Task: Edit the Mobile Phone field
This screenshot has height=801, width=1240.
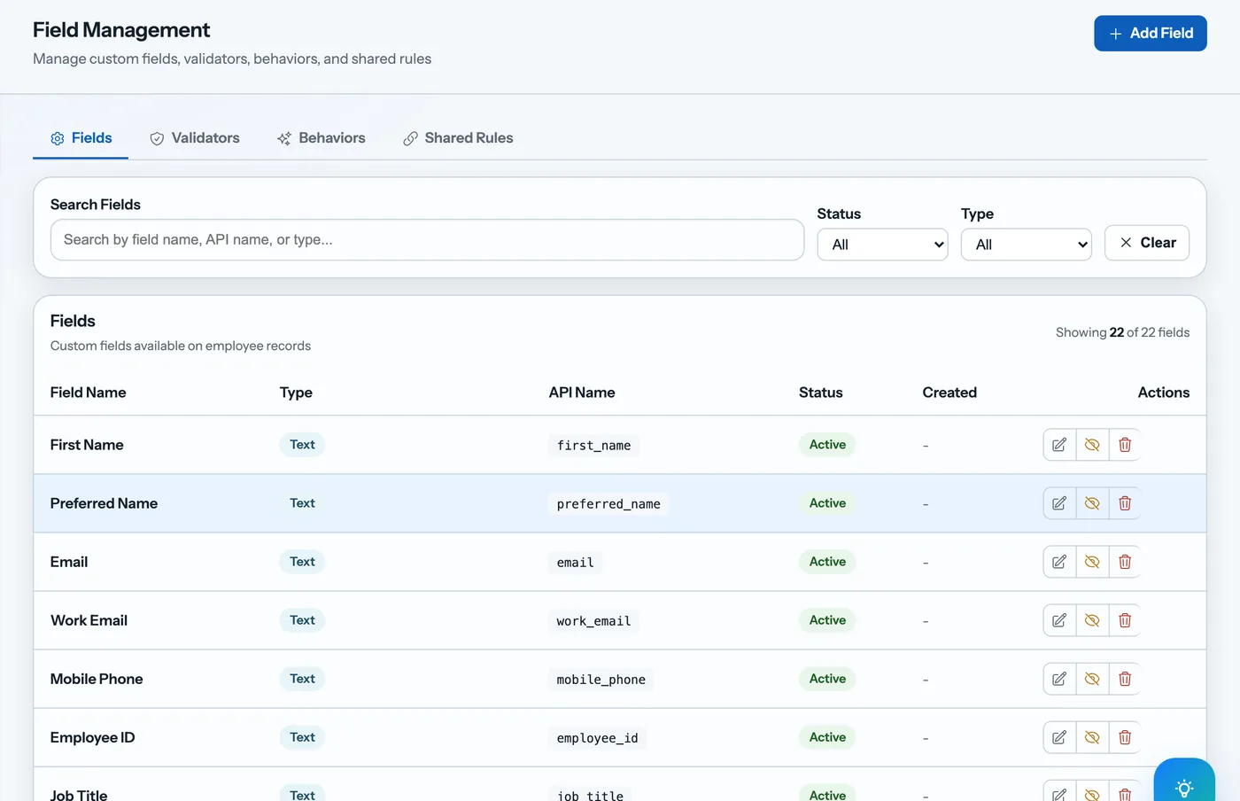Action: coord(1059,679)
